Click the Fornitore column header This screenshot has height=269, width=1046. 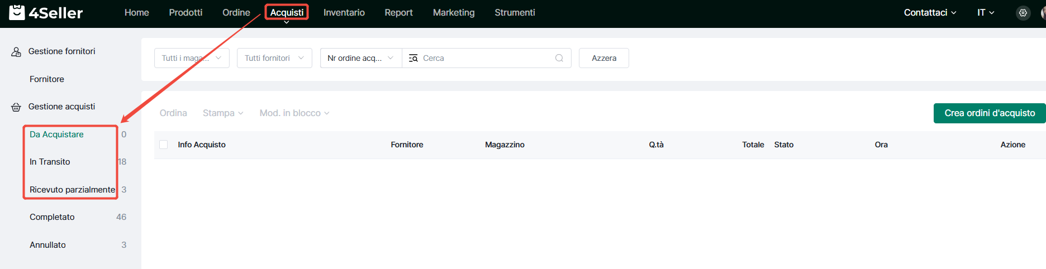[407, 145]
